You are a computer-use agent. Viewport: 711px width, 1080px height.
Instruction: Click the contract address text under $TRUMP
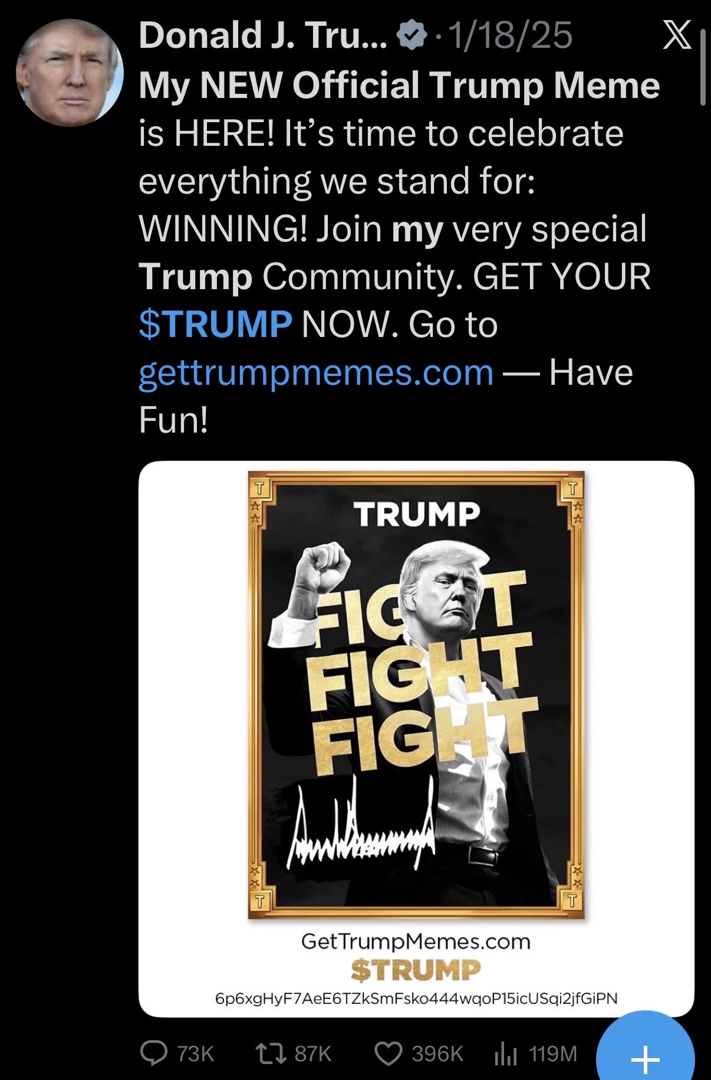pyautogui.click(x=416, y=998)
